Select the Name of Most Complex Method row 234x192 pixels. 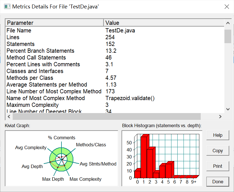pos(115,98)
